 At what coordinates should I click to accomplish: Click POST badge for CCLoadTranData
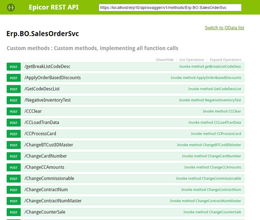14,122
